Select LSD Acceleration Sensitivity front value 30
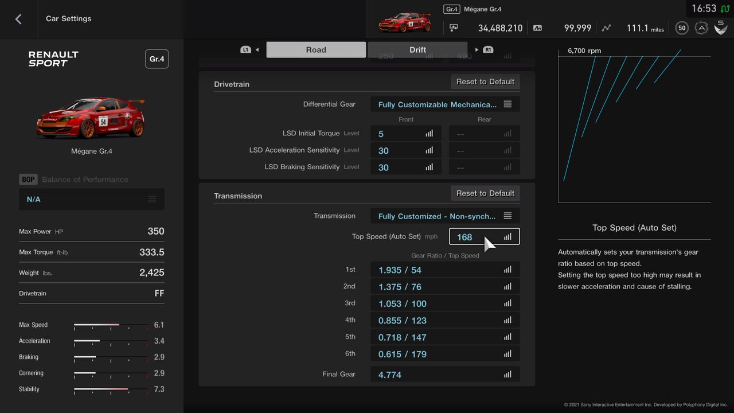 click(x=406, y=150)
